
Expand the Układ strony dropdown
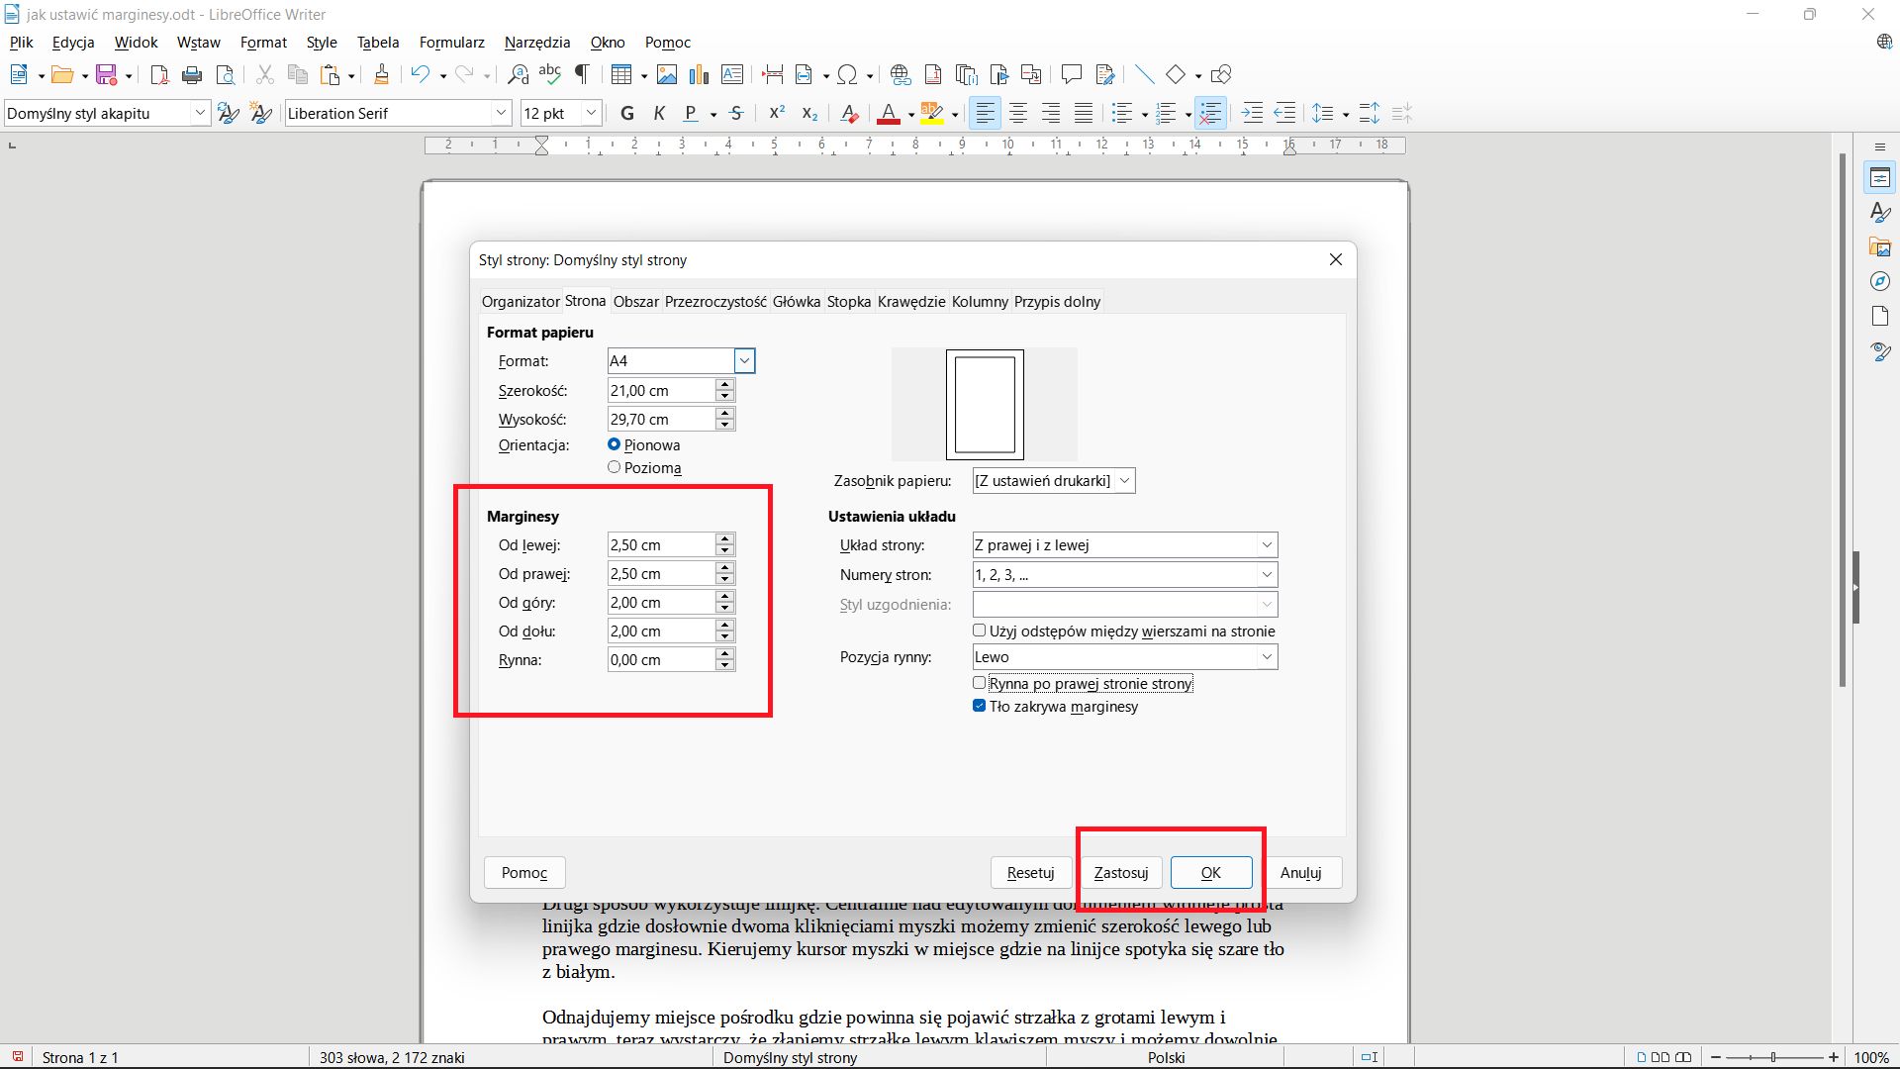[x=1266, y=545]
